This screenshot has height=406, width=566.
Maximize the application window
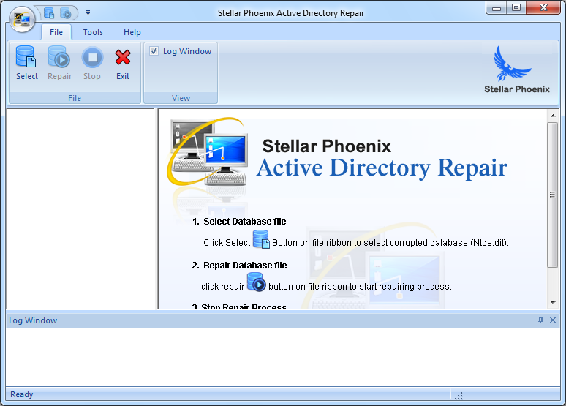click(x=516, y=8)
